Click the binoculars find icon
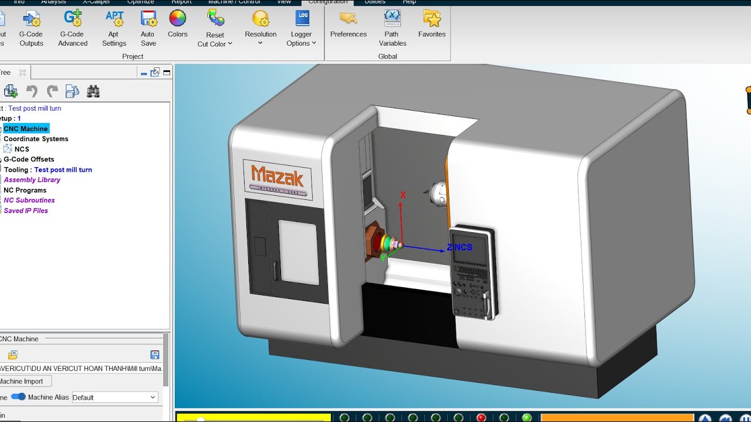 pos(93,91)
